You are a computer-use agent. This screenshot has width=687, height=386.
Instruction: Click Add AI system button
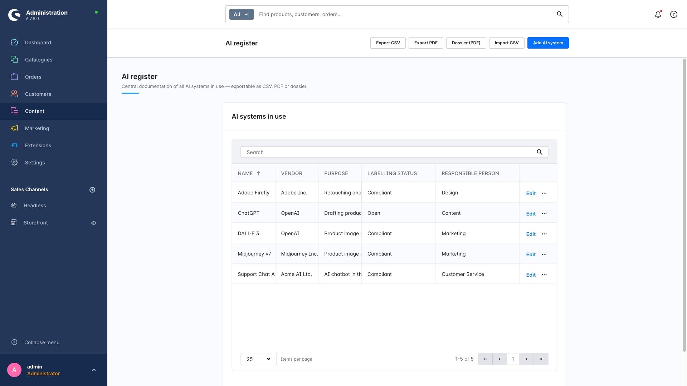548,43
